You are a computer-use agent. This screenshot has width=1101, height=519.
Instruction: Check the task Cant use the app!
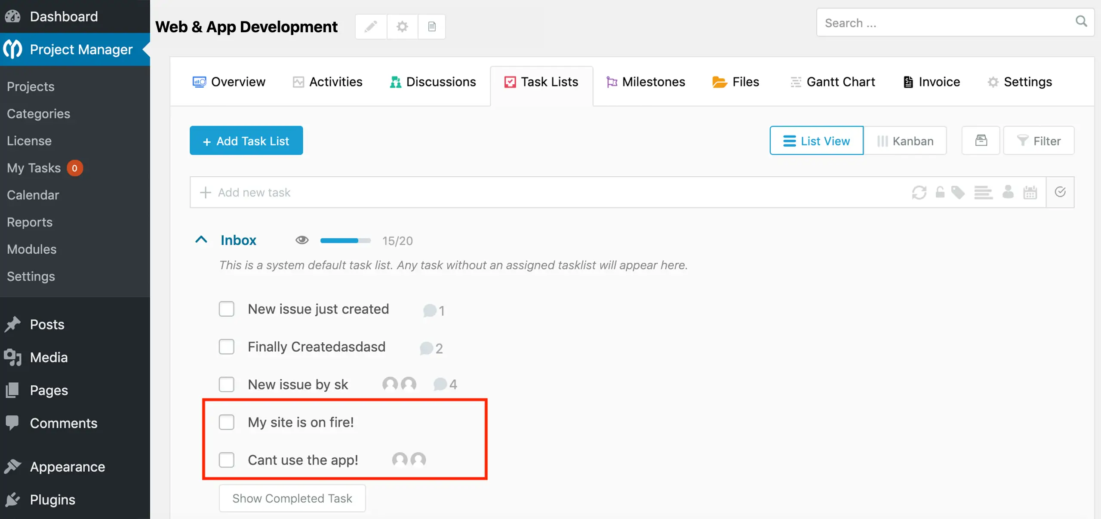(227, 459)
